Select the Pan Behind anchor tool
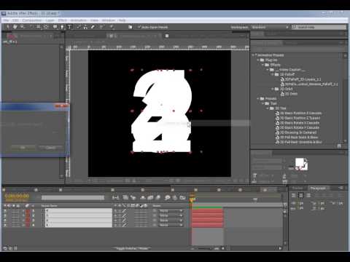This screenshot has width=350, height=262. click(46, 27)
